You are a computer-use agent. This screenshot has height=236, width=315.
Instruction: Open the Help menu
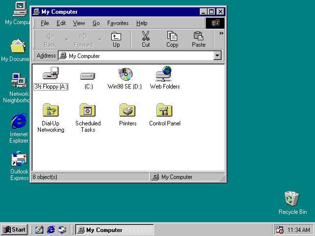coord(142,23)
